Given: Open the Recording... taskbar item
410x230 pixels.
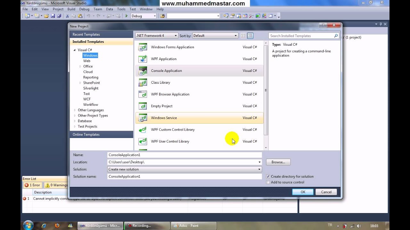Looking at the screenshot, I should pyautogui.click(x=147, y=226).
